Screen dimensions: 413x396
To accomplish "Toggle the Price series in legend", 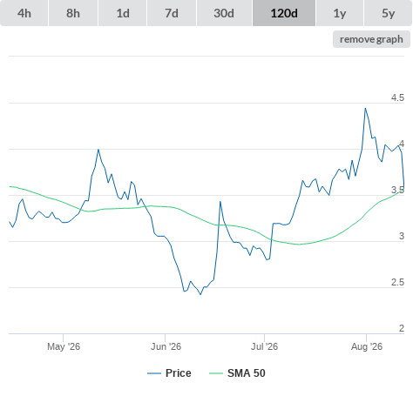I will 179,373.
